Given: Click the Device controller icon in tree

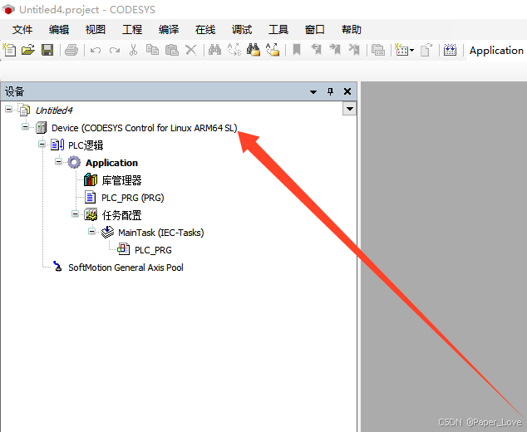Looking at the screenshot, I should pyautogui.click(x=42, y=128).
